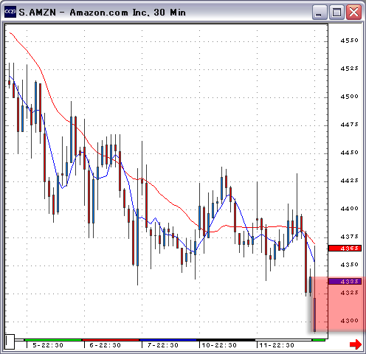The image size is (366, 354).
Task: Click the 5-22:30 date label
Action: point(48,345)
